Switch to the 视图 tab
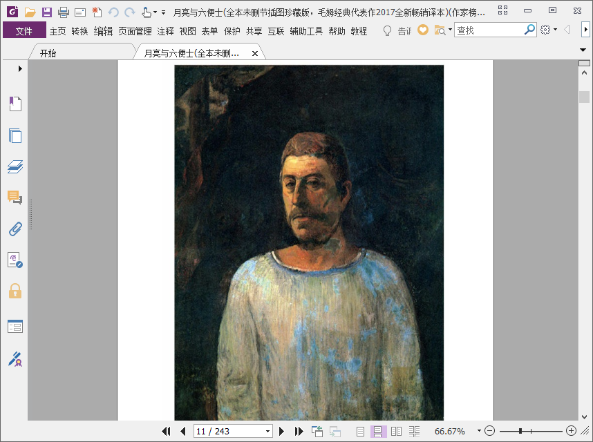Viewport: 593px width, 442px height. (187, 31)
